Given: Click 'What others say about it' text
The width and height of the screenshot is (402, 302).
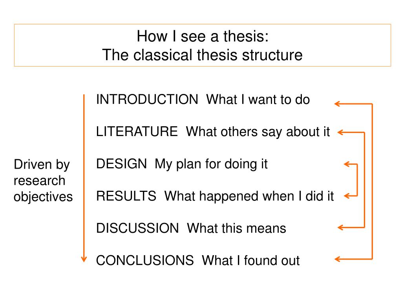Looking at the screenshot, I should coord(258,132).
